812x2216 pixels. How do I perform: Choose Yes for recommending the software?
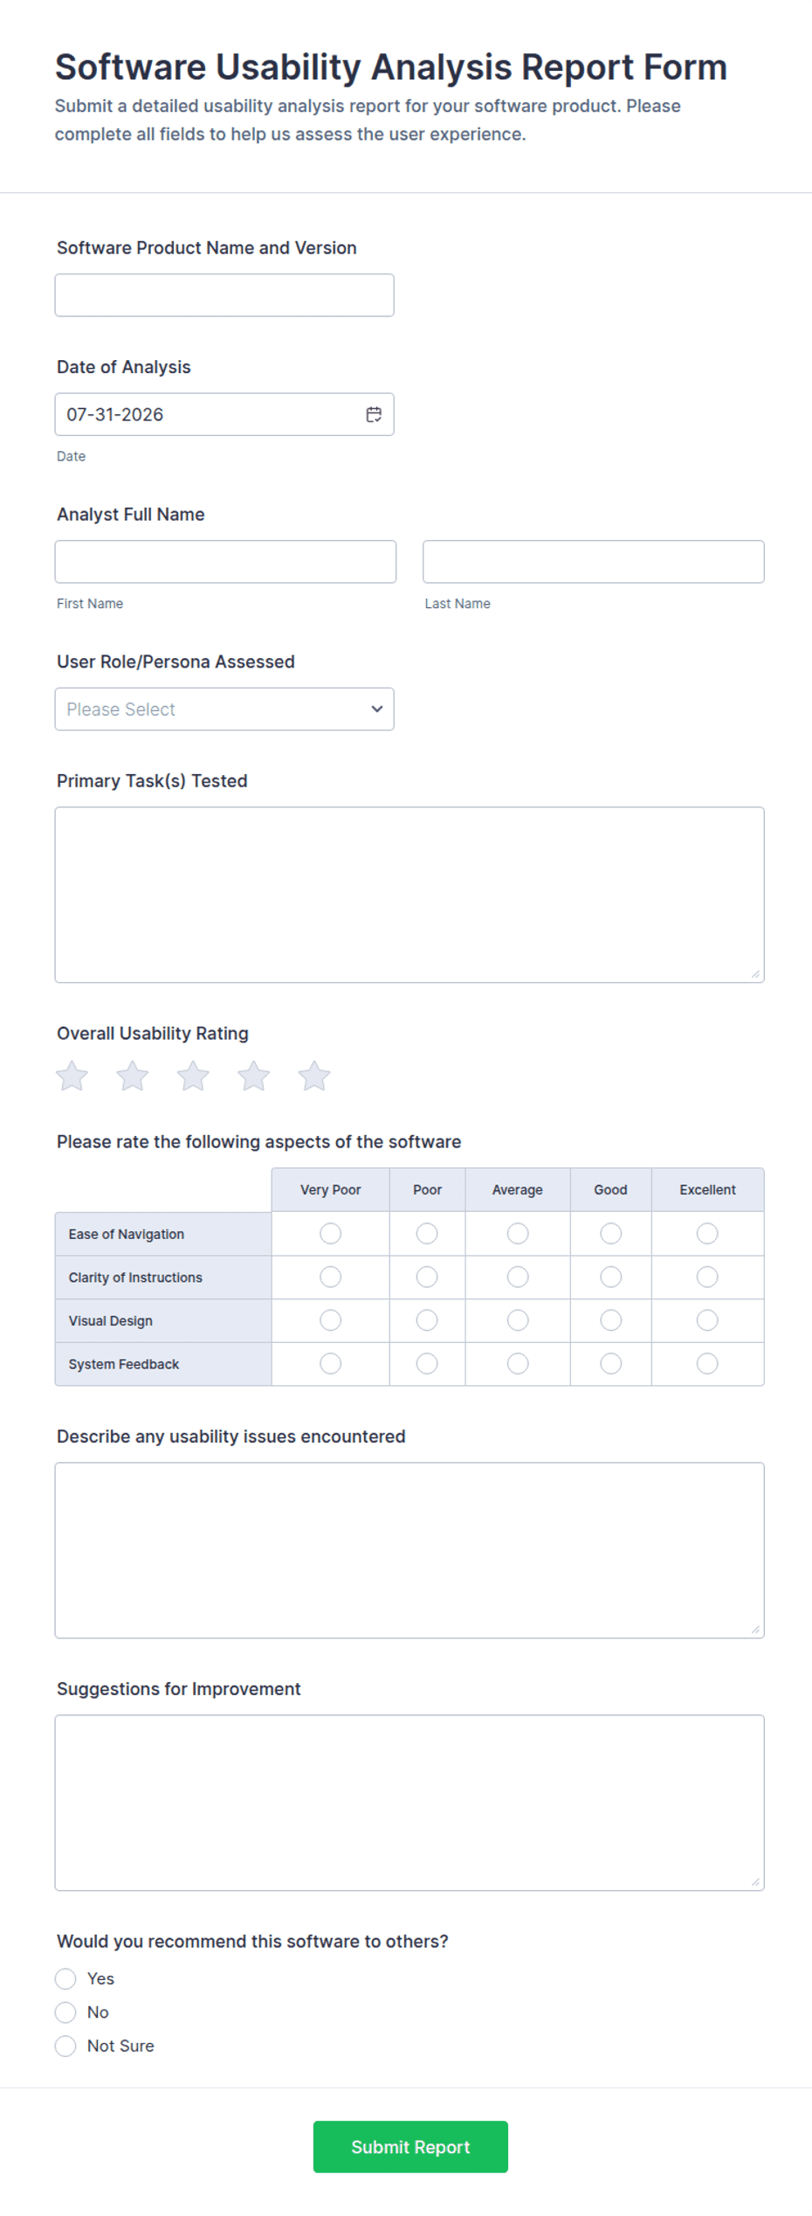pos(65,1978)
